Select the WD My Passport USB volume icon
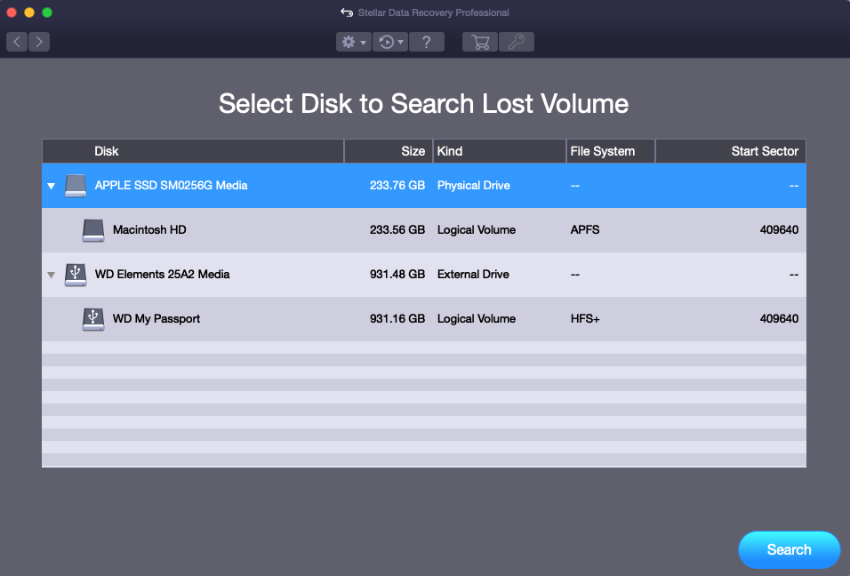 (93, 318)
